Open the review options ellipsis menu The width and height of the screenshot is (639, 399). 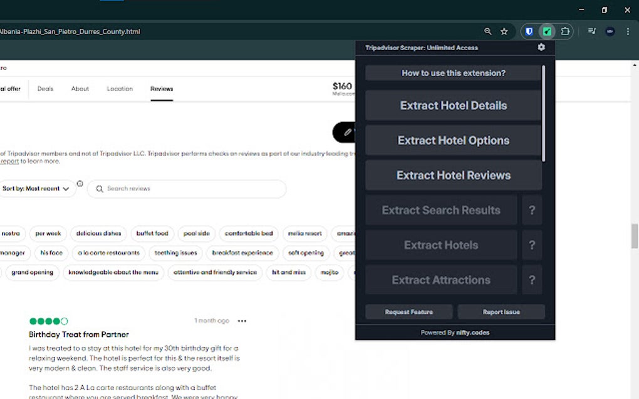241,320
